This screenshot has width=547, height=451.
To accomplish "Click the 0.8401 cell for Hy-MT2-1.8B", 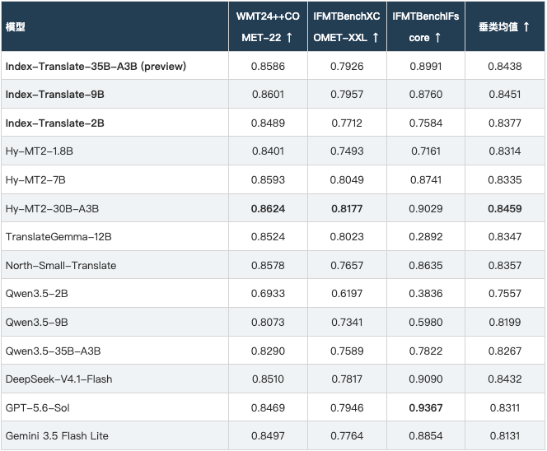I will click(268, 151).
